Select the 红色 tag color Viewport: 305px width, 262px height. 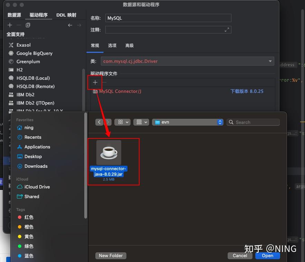click(x=29, y=217)
